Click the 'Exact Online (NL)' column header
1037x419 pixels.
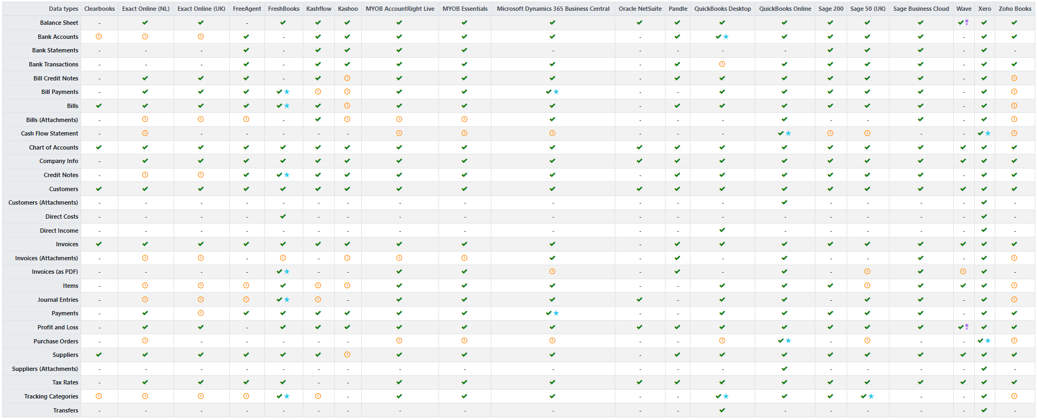click(146, 9)
